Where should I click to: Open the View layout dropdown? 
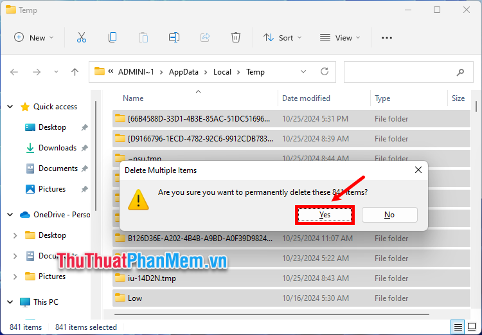click(340, 37)
